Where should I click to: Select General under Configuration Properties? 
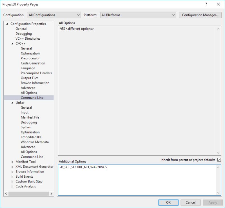pos(21,29)
